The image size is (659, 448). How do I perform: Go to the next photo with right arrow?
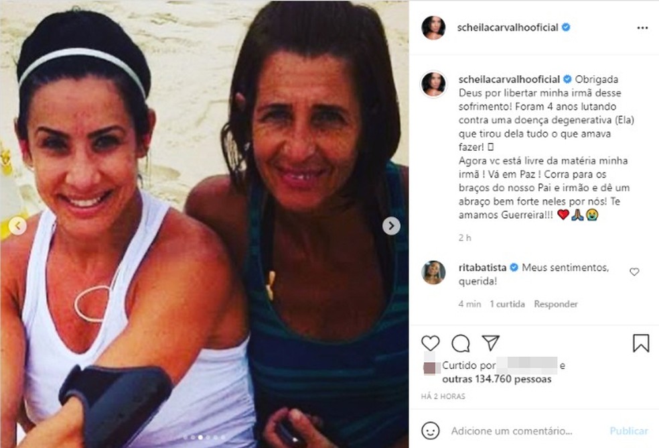click(x=391, y=226)
